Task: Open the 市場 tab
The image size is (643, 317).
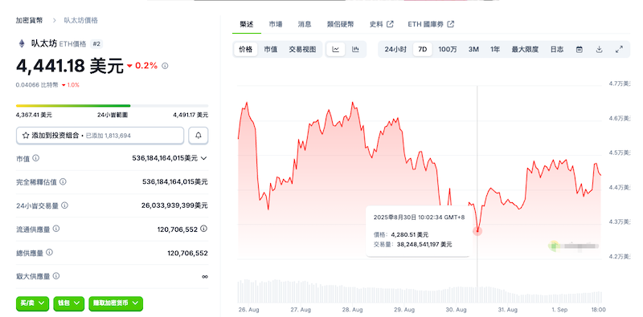Action: (x=276, y=24)
